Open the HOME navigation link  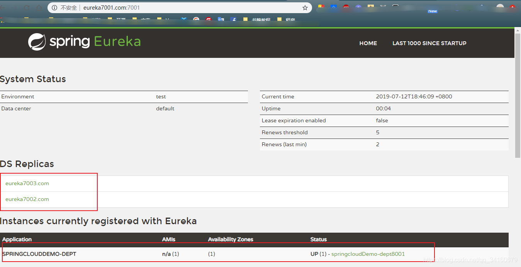[x=368, y=43]
